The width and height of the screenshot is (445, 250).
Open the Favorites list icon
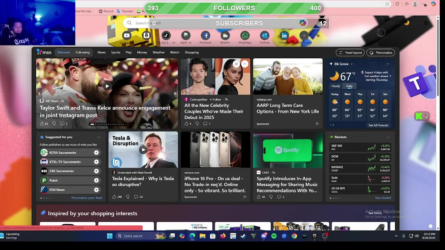407,4
